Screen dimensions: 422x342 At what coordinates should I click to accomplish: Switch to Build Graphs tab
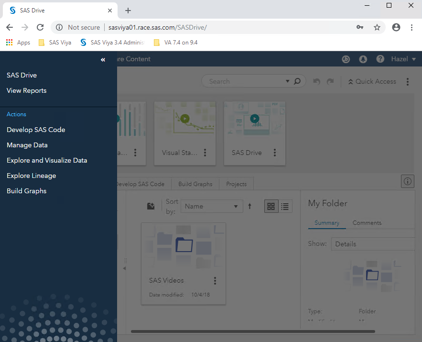pos(195,184)
